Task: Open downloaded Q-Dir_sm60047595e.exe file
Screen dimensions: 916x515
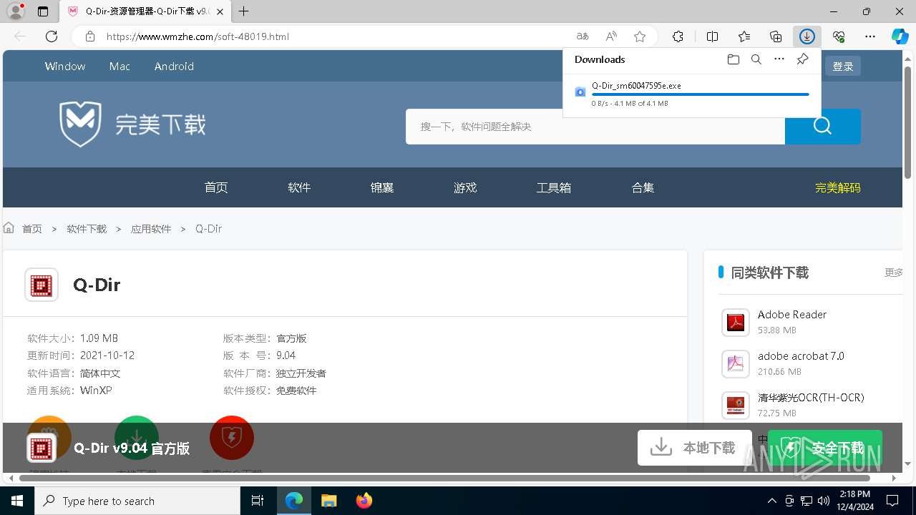Action: [x=636, y=86]
